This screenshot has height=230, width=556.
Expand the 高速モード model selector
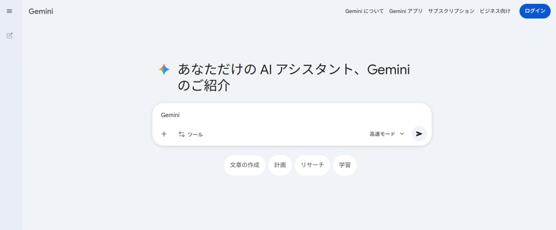click(x=382, y=134)
